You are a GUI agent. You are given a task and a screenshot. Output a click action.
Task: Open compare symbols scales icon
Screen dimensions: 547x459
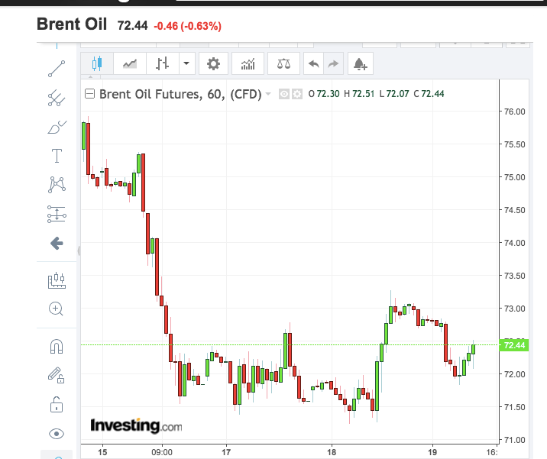coord(283,64)
